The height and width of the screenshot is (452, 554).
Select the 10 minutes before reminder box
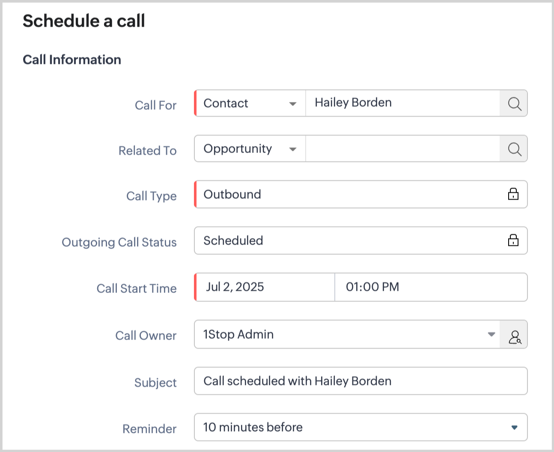coord(351,427)
